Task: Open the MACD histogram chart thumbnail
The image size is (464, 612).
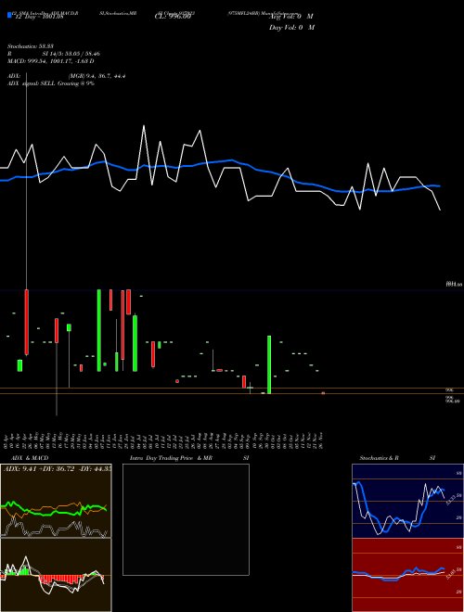Action: tap(56, 575)
